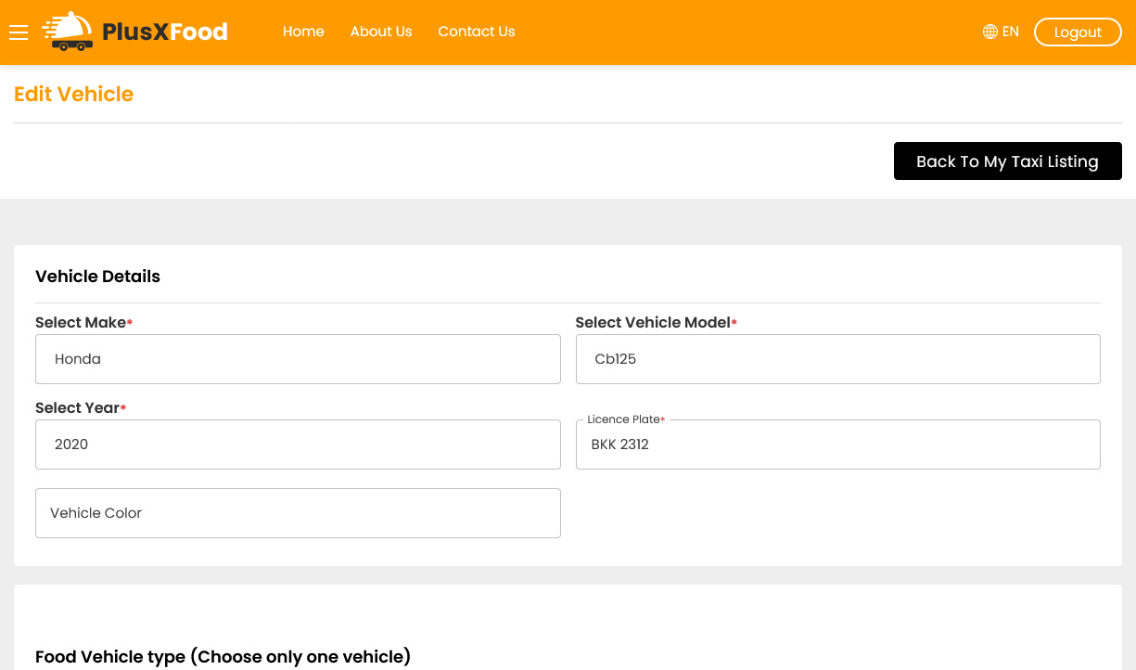Open the hamburger side menu
This screenshot has width=1136, height=670.
[x=19, y=32]
